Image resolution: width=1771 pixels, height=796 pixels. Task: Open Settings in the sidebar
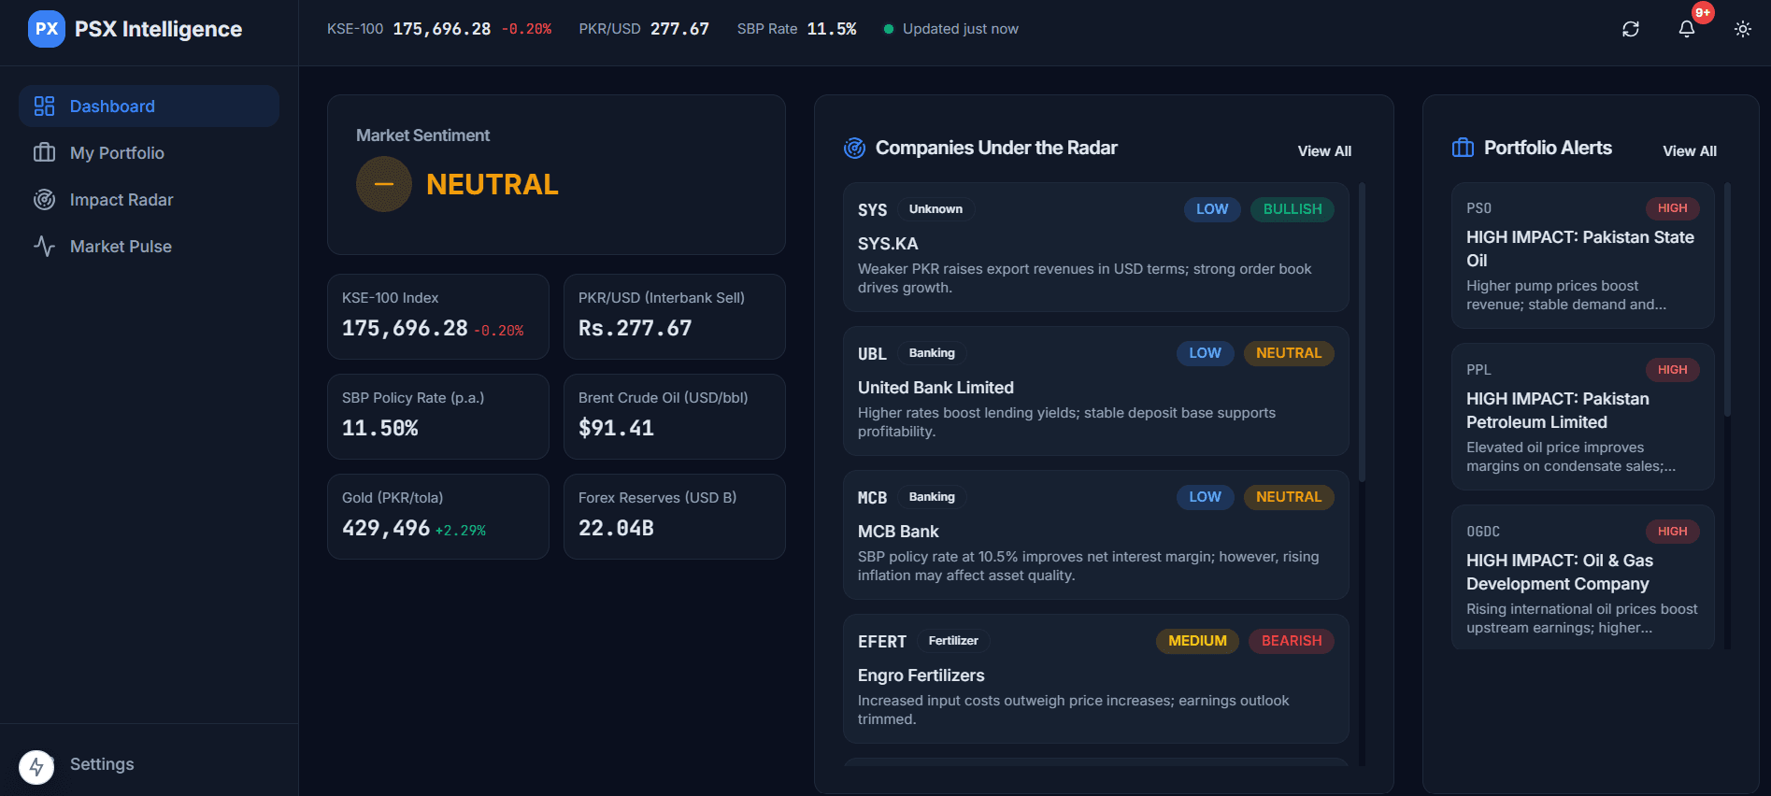(102, 764)
